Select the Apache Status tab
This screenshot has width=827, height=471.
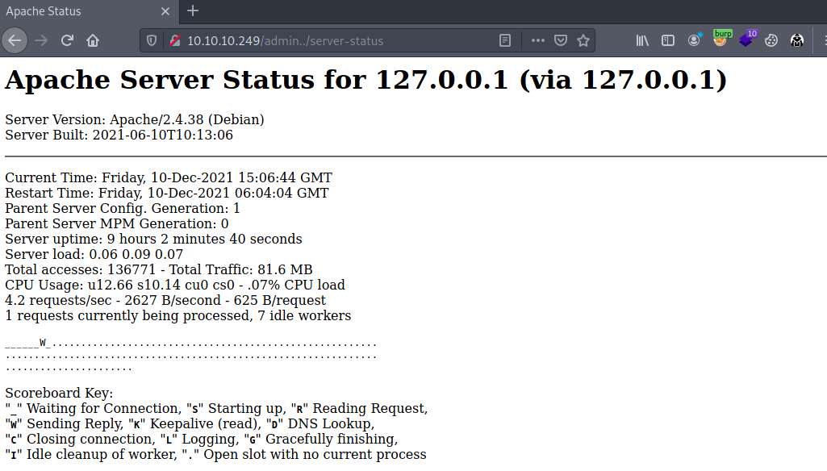click(x=73, y=11)
